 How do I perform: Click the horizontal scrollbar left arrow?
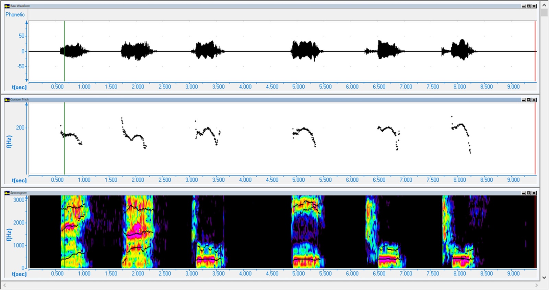tap(4, 285)
